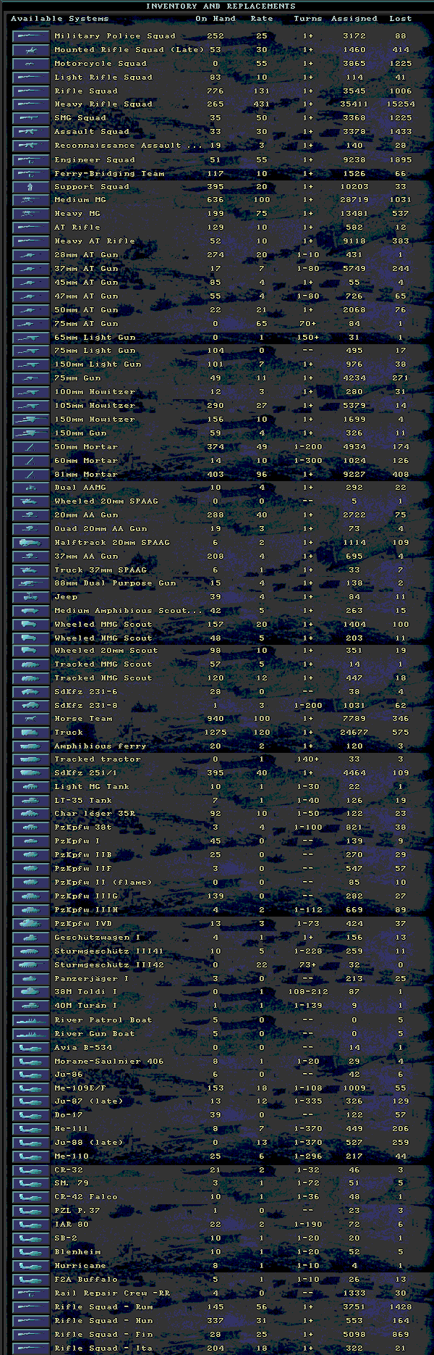Screen dimensions: 434x1355
Task: Select the PzKpfw 38t tank icon
Action: point(31,827)
